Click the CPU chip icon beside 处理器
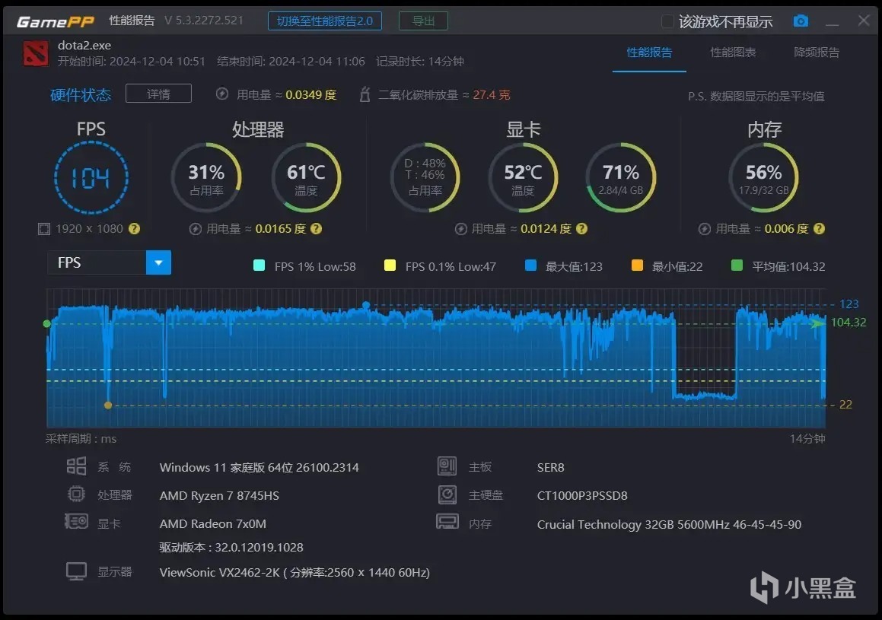The width and height of the screenshot is (882, 620). (76, 494)
